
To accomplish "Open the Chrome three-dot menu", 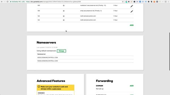I will click(168, 2).
